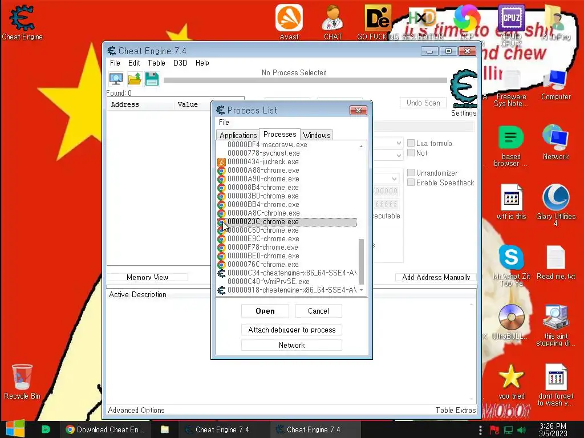Click the Open button
The image size is (584, 438).
tap(265, 311)
